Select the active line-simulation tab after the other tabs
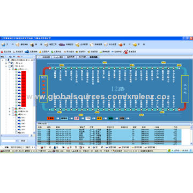Image resolution: width=193 pixels, height=193 pixels. (94, 57)
